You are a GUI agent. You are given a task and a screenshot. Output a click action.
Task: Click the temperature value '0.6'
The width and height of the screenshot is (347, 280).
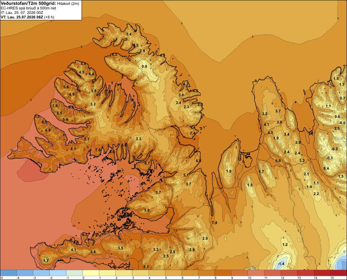[x=337, y=117]
